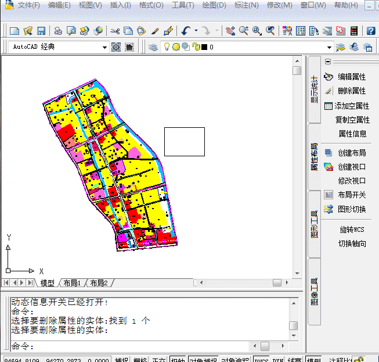Image resolution: width=379 pixels, height=362 pixels.
Task: Switch to the 布局1 tab
Action: (72, 282)
